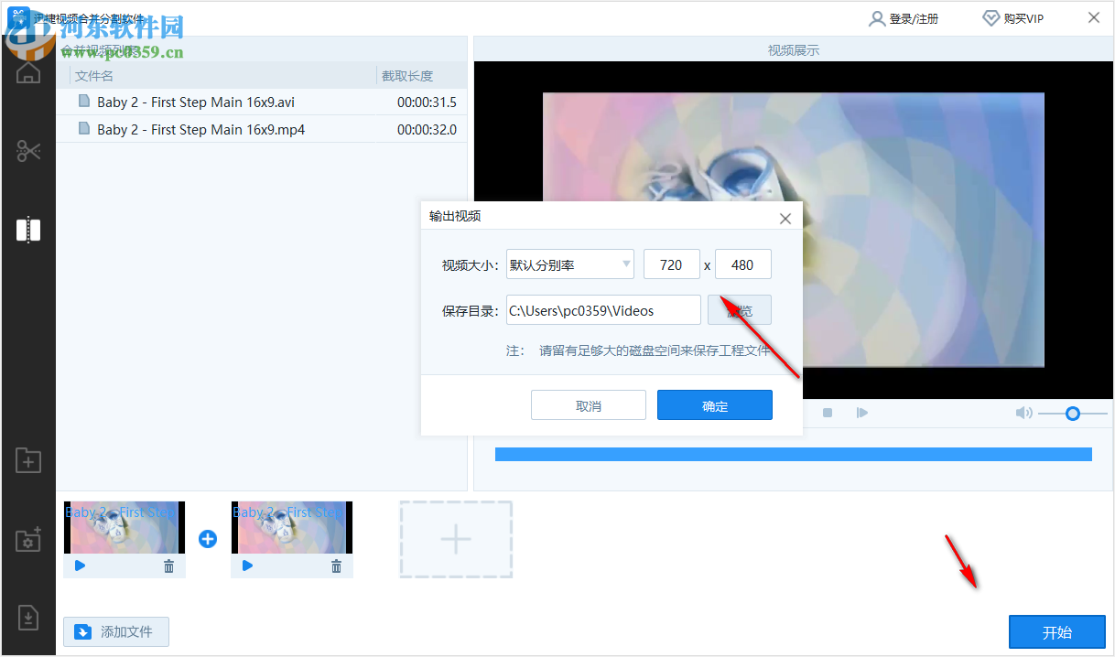Select the scissors video split tool
This screenshot has width=1115, height=657.
pyautogui.click(x=27, y=150)
